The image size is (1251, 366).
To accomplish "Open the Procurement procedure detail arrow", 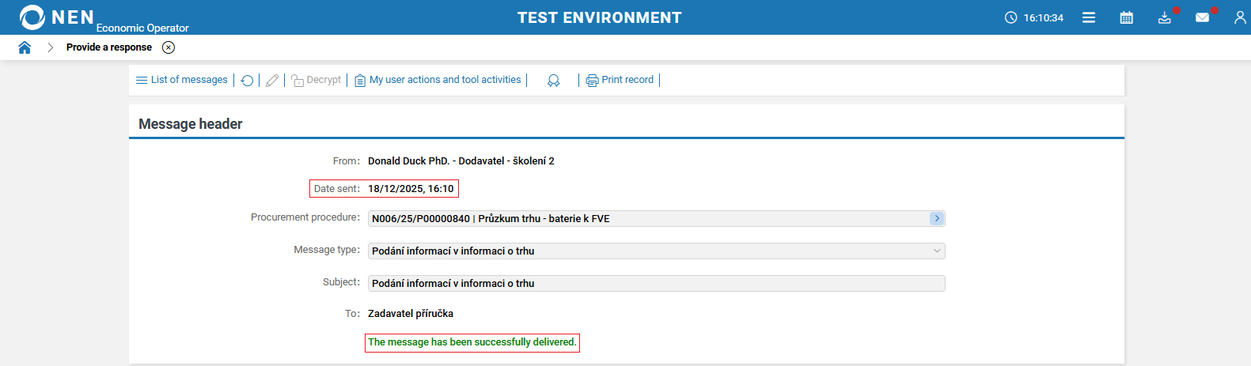I will coord(937,218).
